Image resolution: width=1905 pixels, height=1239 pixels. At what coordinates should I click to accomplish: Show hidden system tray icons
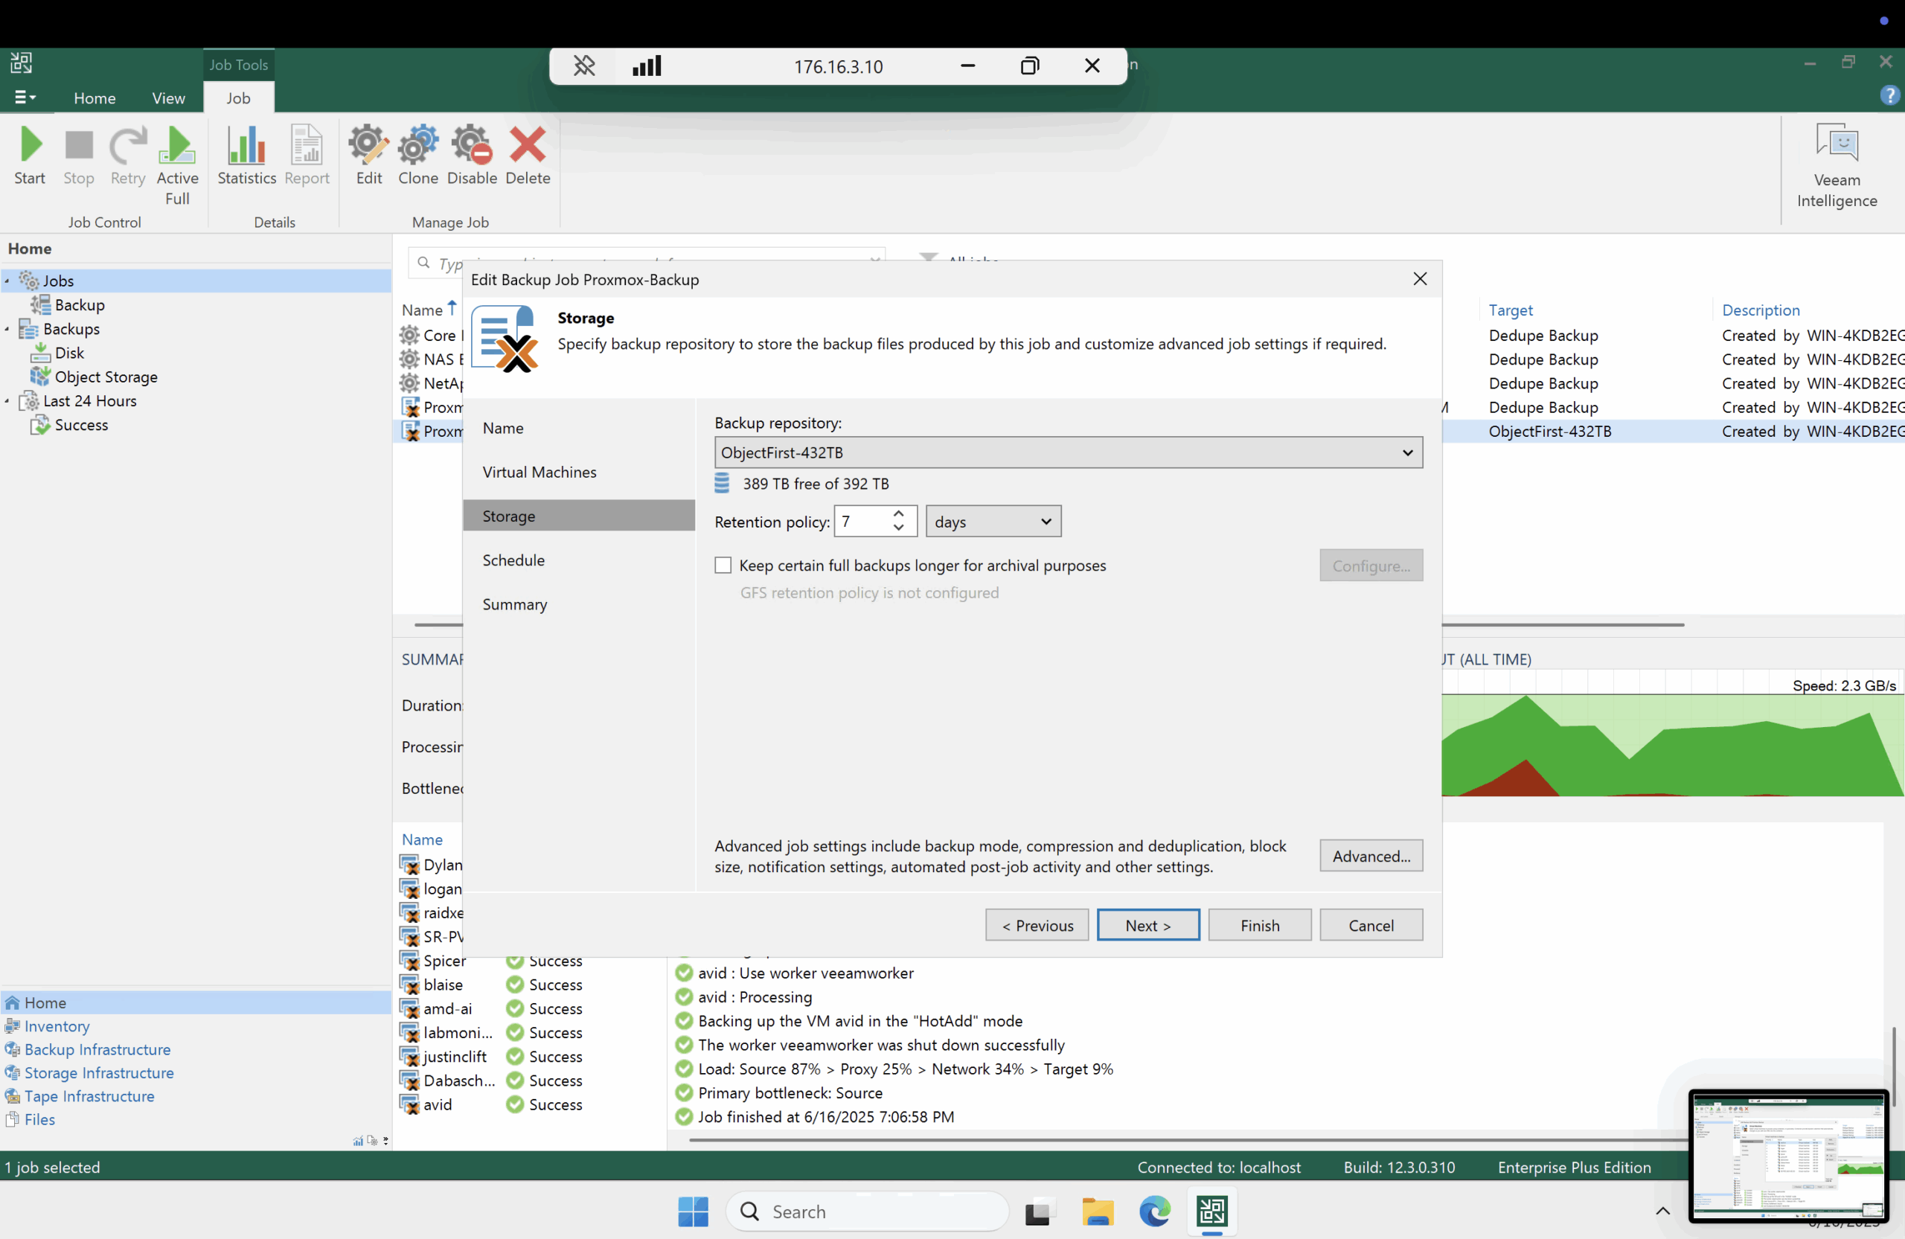pyautogui.click(x=1662, y=1211)
